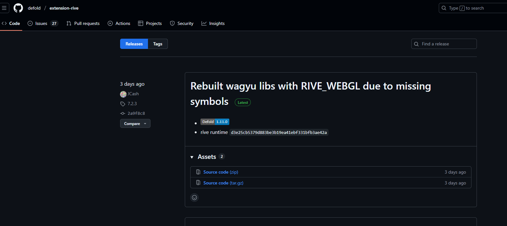The height and width of the screenshot is (226, 507).
Task: Click the 3 days ago release date
Action: (x=132, y=84)
